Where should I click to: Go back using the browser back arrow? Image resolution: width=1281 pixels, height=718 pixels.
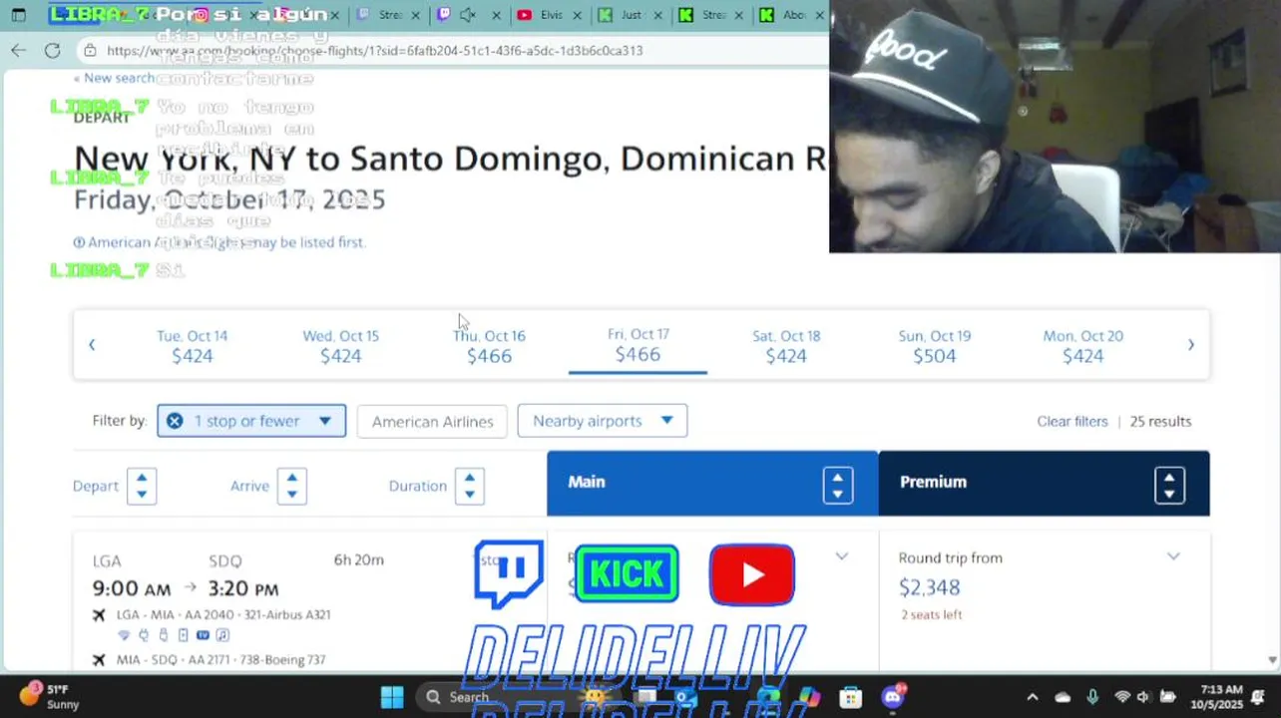(x=19, y=50)
